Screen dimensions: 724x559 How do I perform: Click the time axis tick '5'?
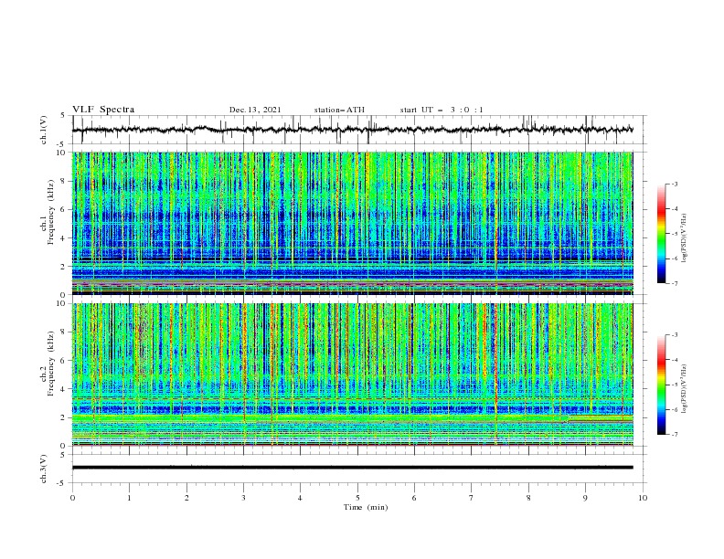357,498
